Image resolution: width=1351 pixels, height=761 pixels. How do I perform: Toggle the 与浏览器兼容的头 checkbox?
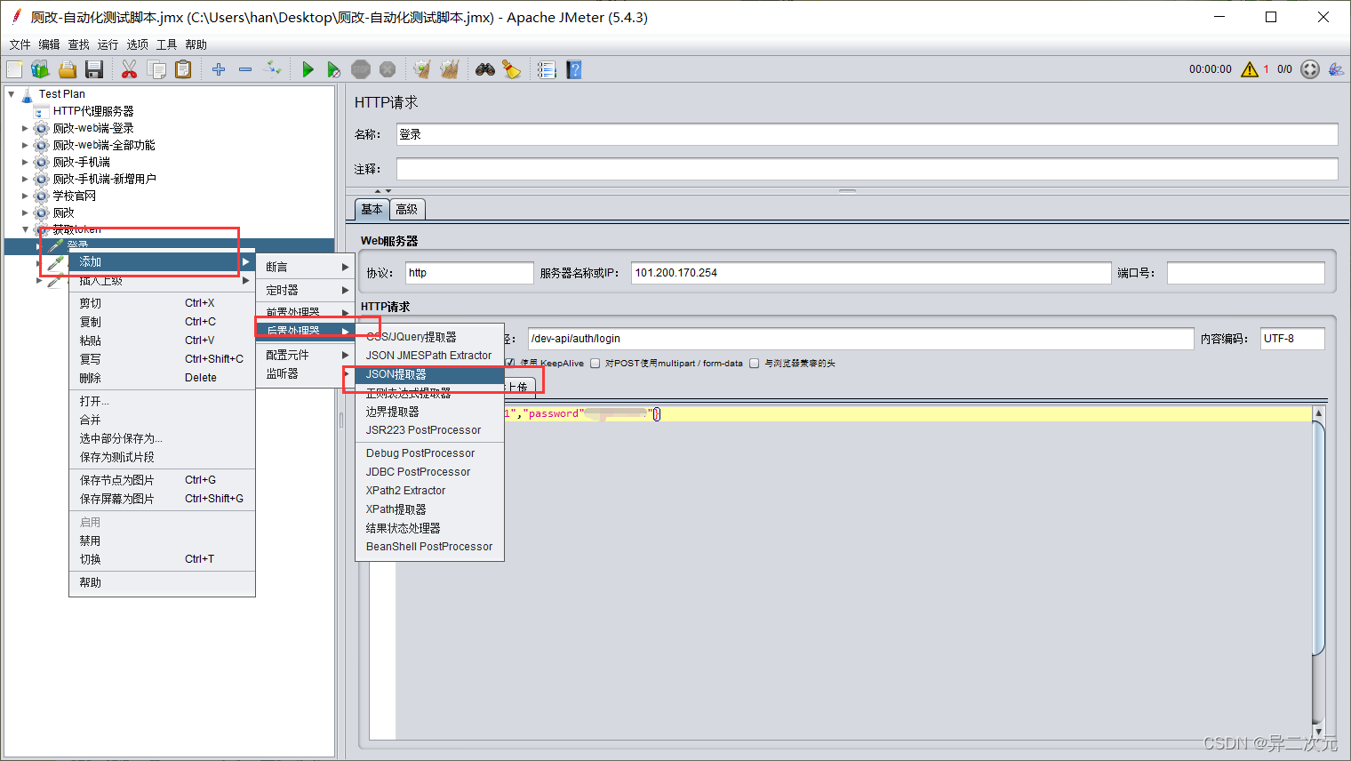coord(755,363)
